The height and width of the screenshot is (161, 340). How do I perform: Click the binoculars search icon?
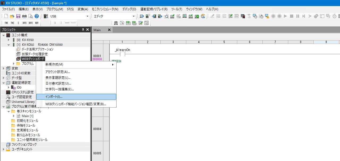[x=116, y=23]
